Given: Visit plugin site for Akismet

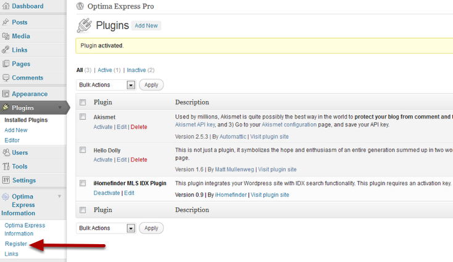Looking at the screenshot, I should pos(270,137).
